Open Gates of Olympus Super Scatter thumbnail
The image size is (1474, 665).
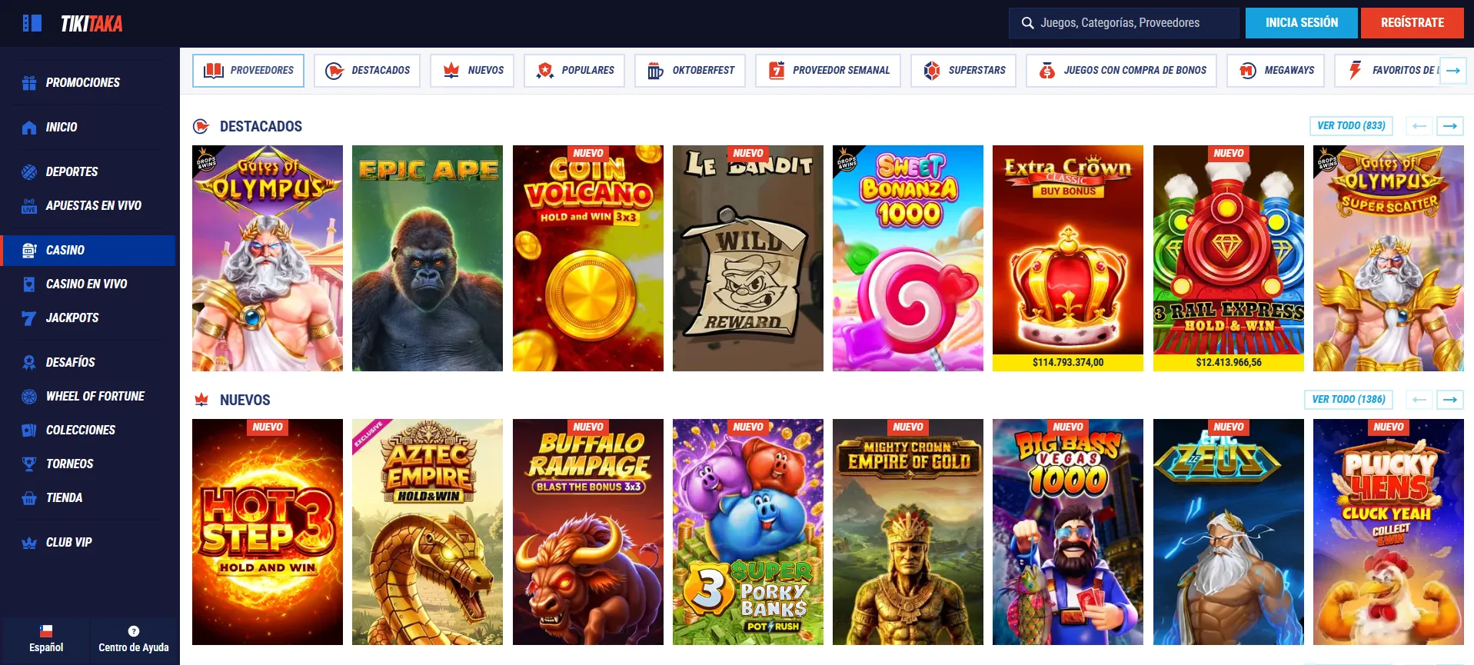1389,258
